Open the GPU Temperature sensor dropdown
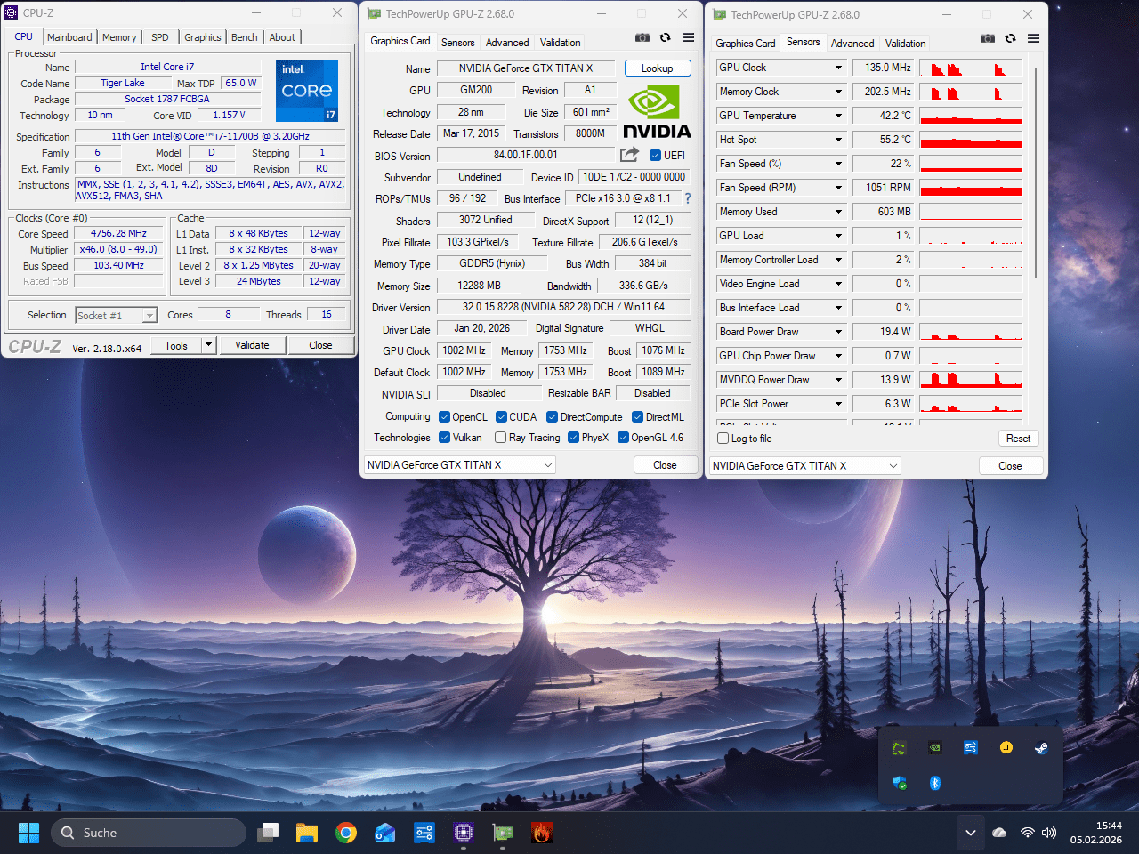This screenshot has width=1139, height=854. point(838,116)
